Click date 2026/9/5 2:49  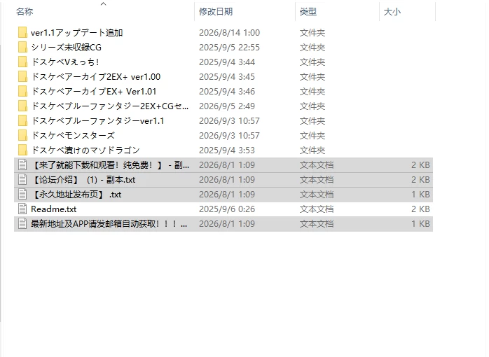click(x=227, y=106)
